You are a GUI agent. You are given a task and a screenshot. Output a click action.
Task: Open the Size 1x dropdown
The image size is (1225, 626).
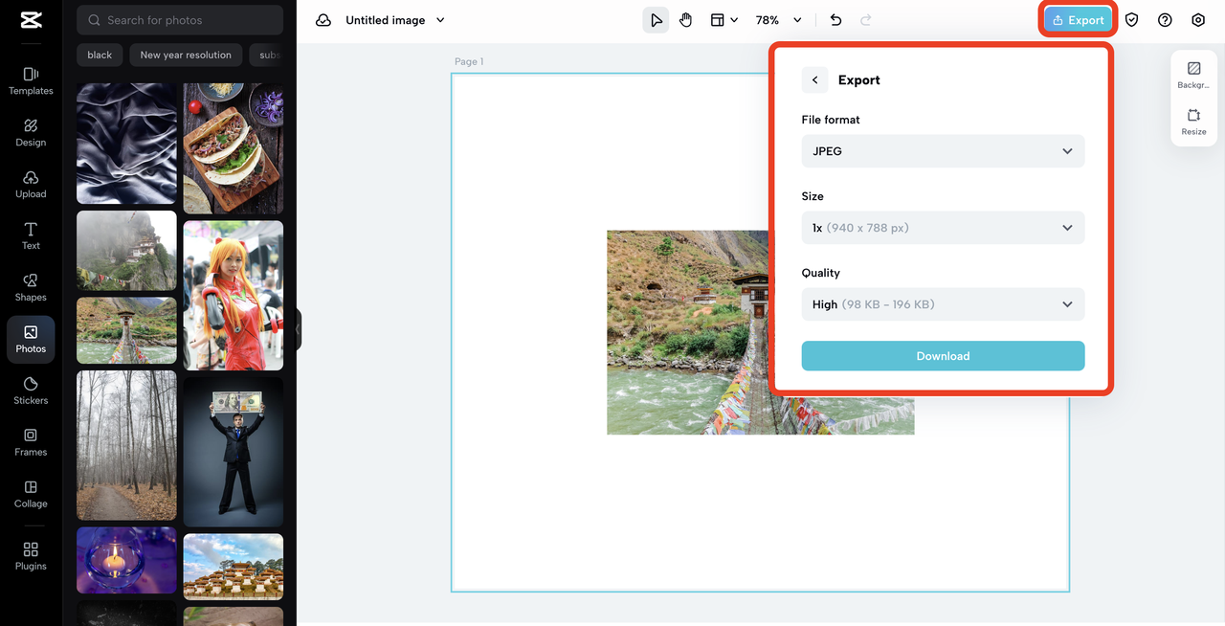pyautogui.click(x=943, y=228)
